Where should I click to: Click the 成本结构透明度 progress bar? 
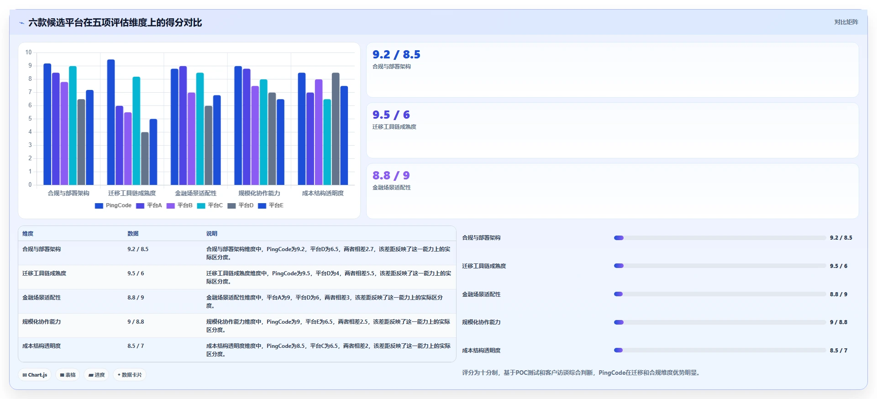click(720, 350)
